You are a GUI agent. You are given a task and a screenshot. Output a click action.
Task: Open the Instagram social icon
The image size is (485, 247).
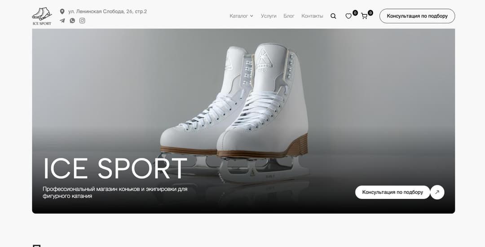point(82,21)
